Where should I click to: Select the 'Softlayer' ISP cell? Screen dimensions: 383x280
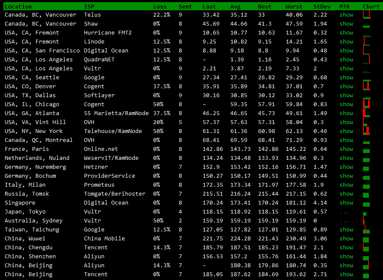(x=99, y=95)
